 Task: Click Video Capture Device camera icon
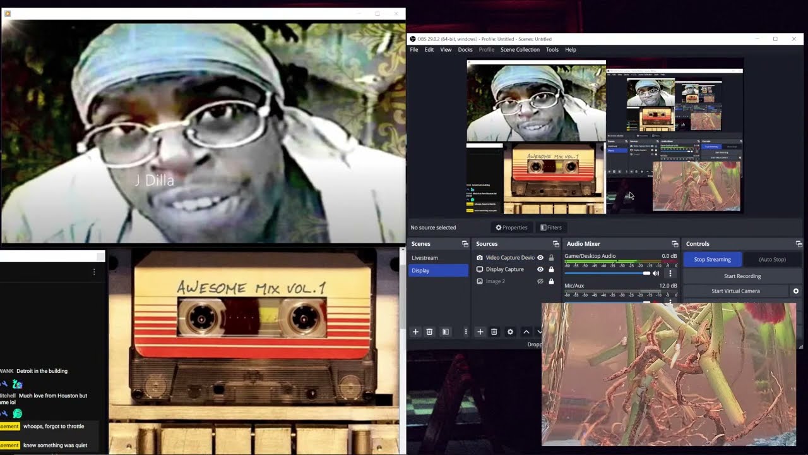coord(480,258)
